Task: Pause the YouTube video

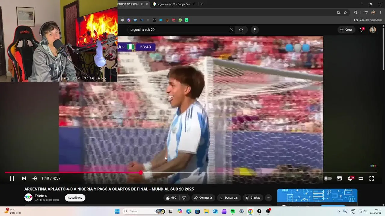Action: 12,178
